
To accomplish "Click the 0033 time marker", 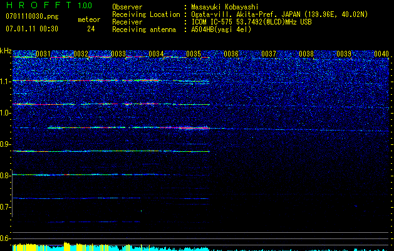I will (118, 54).
